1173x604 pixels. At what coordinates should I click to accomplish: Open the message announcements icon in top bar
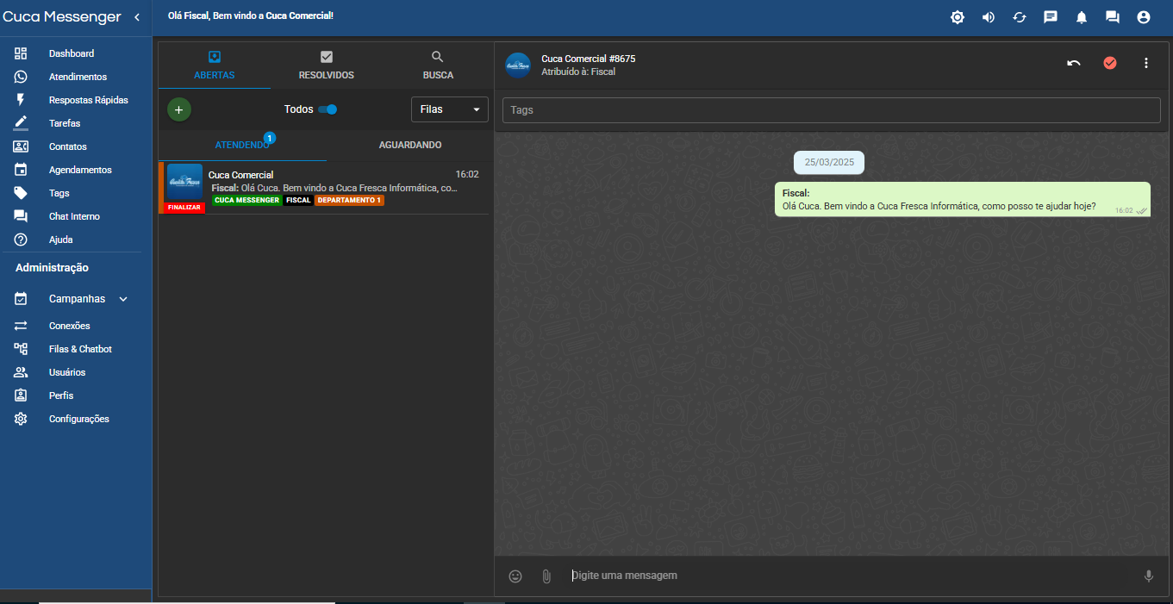click(x=1051, y=17)
